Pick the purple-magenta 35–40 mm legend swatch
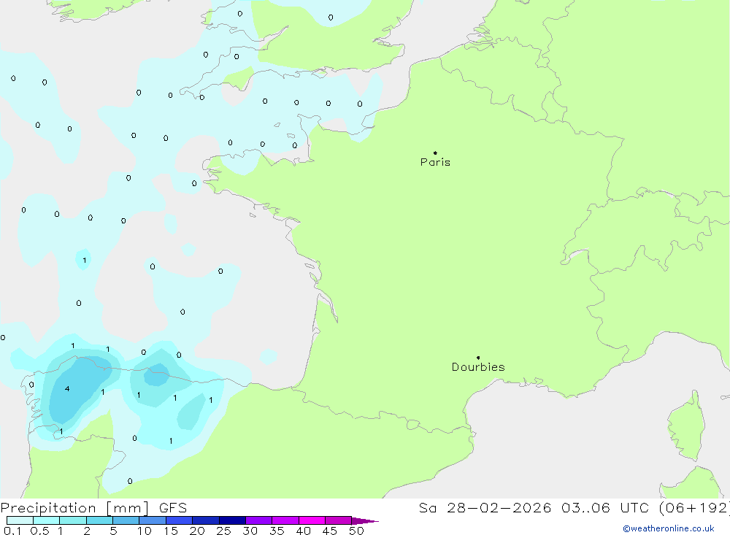Viewport: 730px width, 535px height. (285, 520)
